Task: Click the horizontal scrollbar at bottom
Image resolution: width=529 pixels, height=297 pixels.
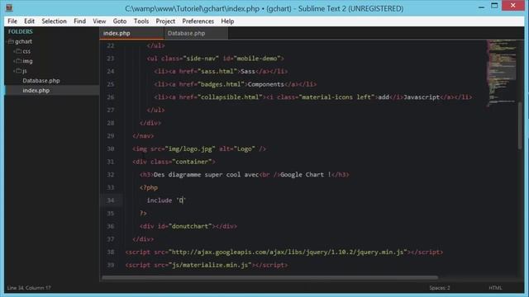Action: point(270,278)
